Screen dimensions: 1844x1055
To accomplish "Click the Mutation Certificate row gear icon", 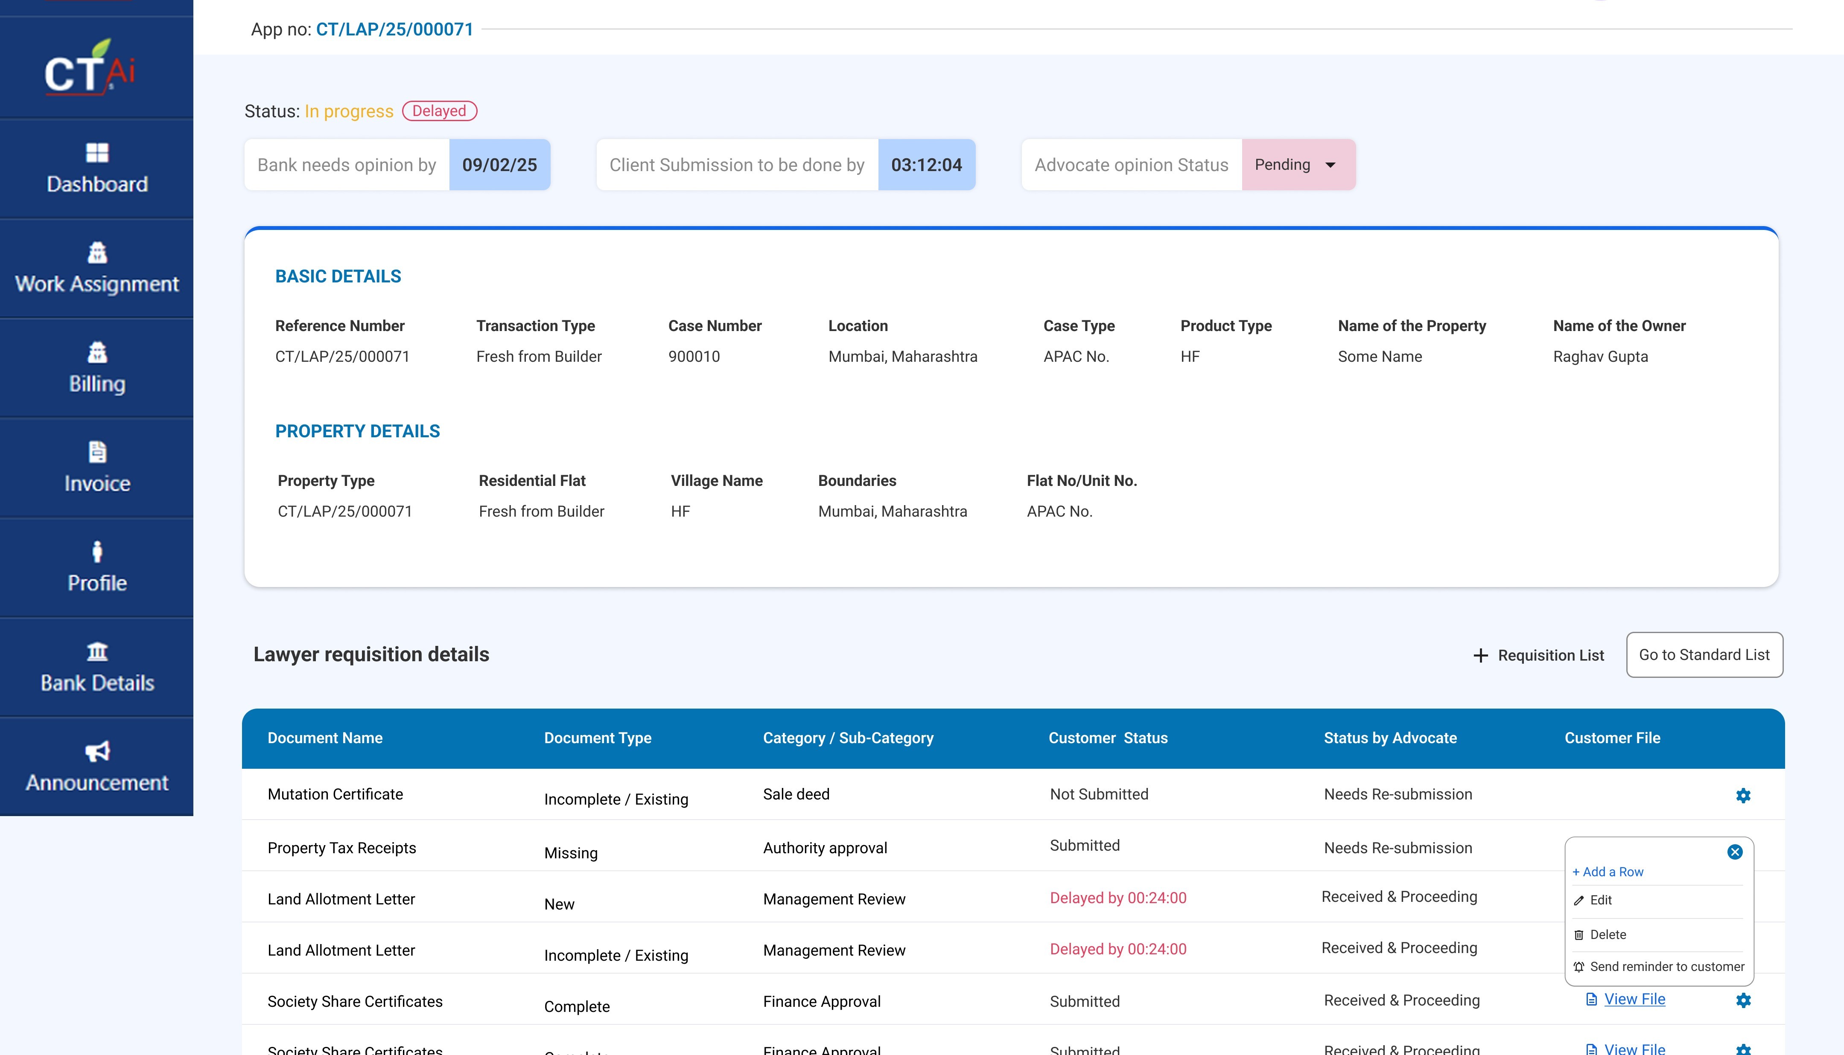I will click(x=1743, y=796).
